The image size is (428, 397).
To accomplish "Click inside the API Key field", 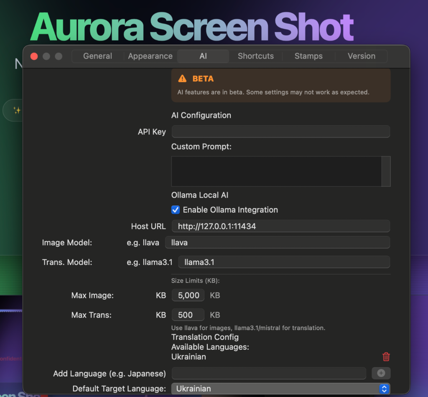I will pos(281,131).
